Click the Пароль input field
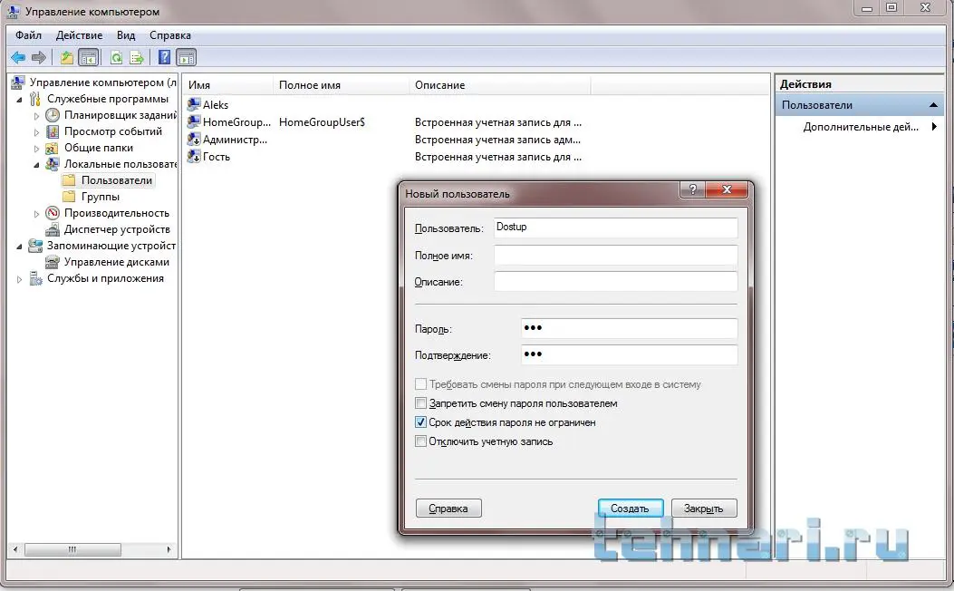The height and width of the screenshot is (591, 954). tap(629, 328)
